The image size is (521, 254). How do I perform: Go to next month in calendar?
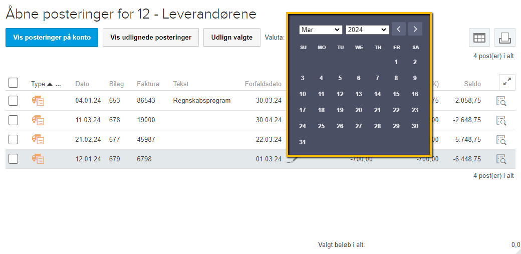pyautogui.click(x=415, y=29)
